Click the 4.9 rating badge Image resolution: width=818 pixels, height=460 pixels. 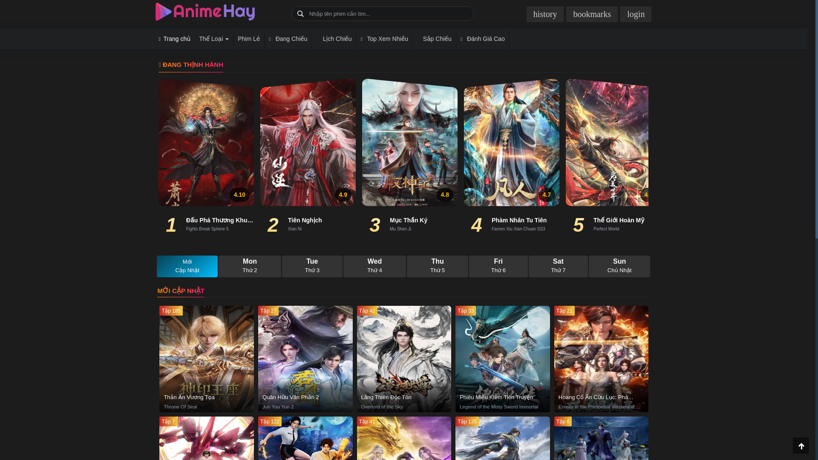343,195
